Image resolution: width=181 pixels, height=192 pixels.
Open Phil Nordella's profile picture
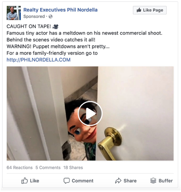pyautogui.click(x=14, y=13)
